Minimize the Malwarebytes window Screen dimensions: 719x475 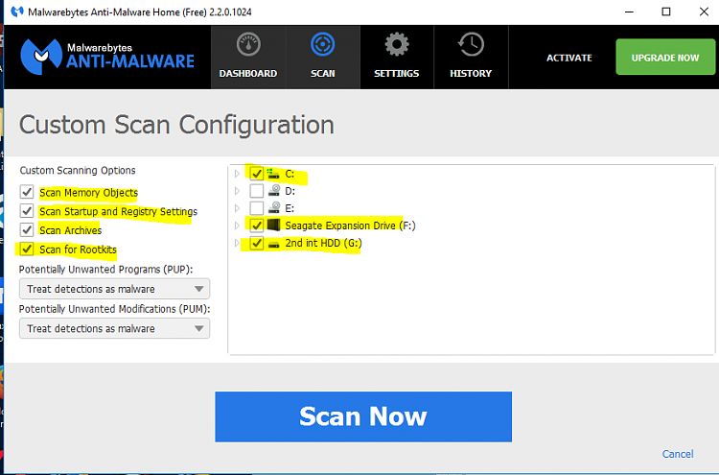pos(629,12)
